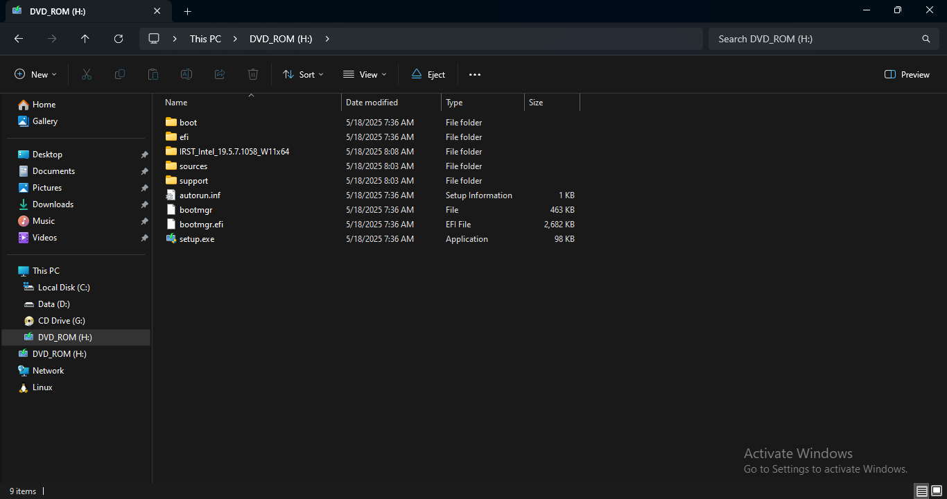The width and height of the screenshot is (947, 499).
Task: Click the Delete trash icon
Action: point(253,74)
